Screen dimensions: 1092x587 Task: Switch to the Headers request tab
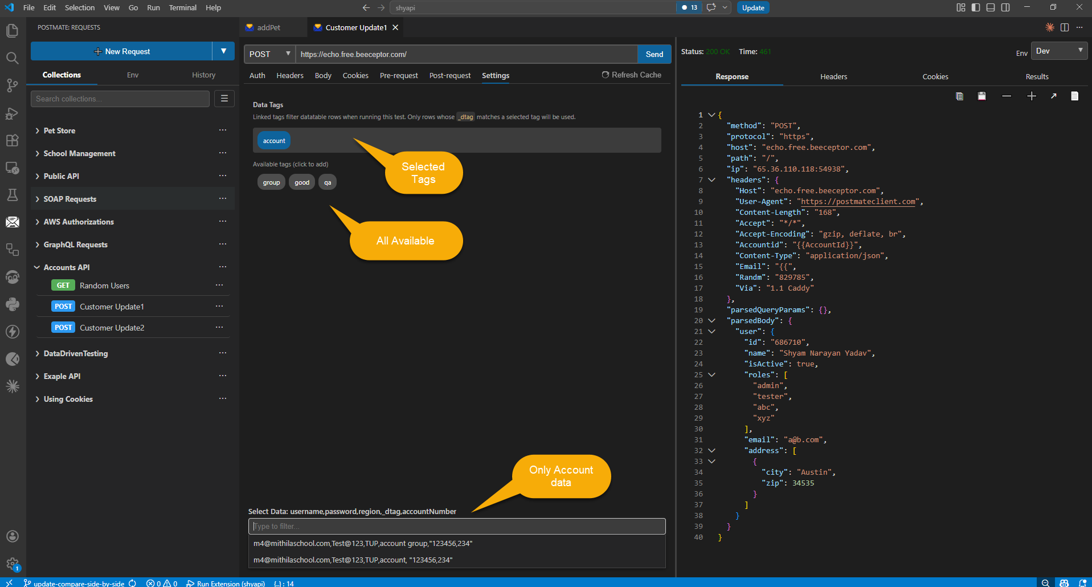[290, 75]
